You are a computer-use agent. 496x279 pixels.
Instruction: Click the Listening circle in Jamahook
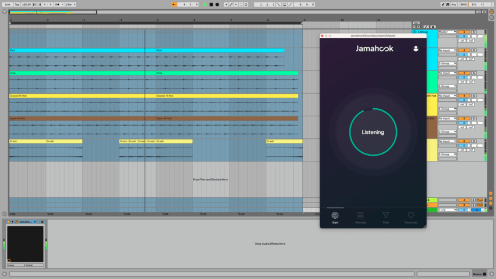point(373,132)
